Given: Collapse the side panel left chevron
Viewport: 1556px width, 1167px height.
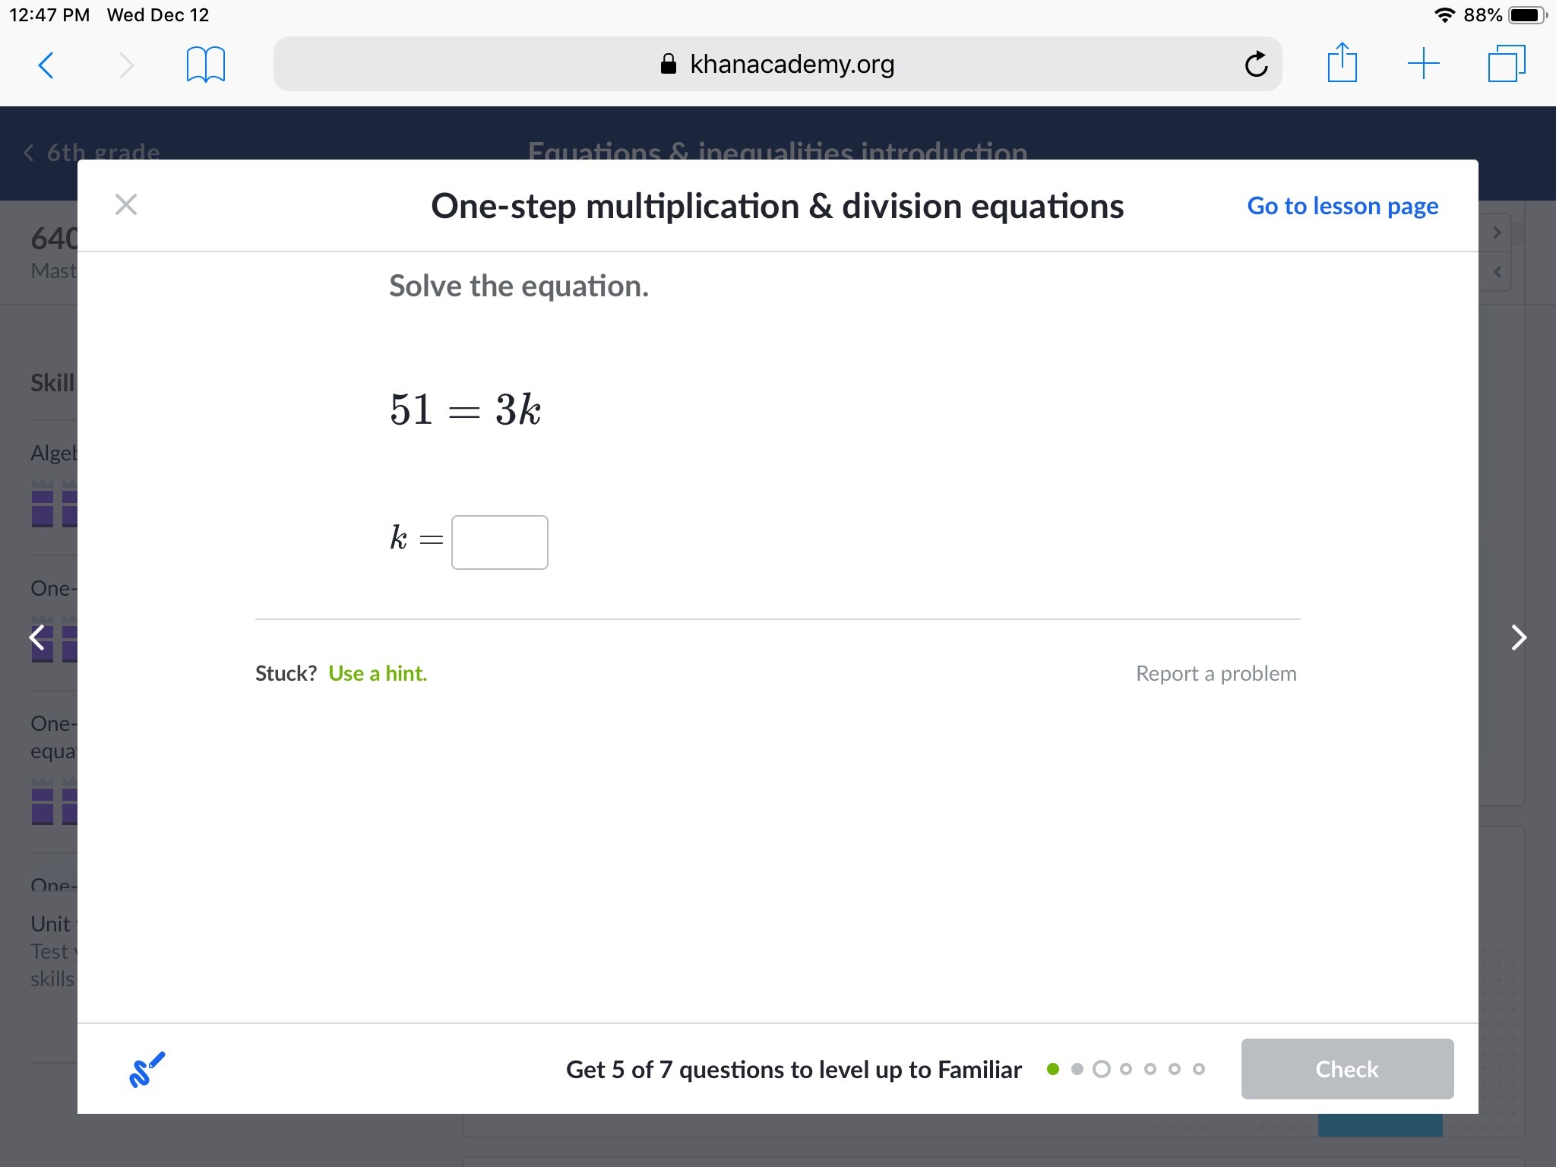Looking at the screenshot, I should click(x=1497, y=272).
